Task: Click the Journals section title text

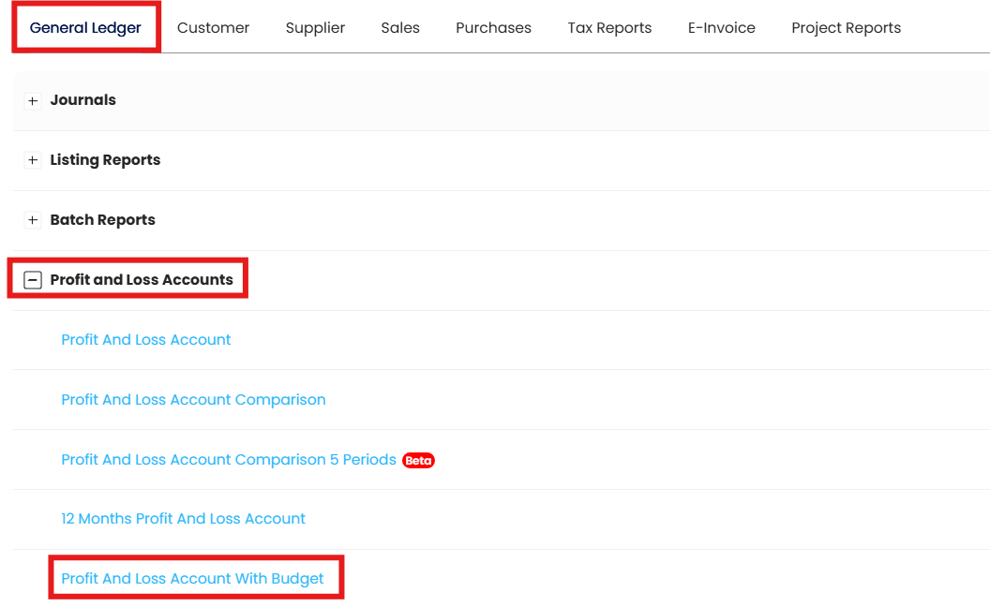Action: coord(83,100)
